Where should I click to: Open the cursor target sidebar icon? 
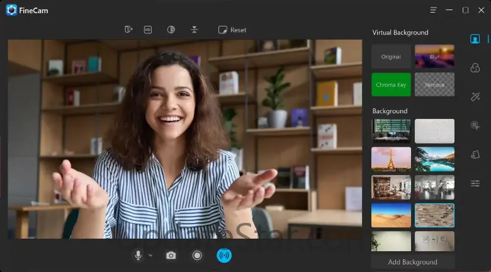click(475, 125)
